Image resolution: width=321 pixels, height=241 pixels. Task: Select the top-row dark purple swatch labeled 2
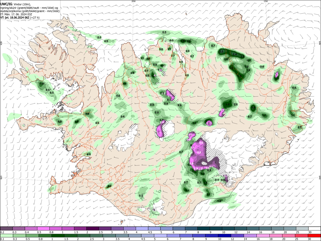tap(93, 229)
